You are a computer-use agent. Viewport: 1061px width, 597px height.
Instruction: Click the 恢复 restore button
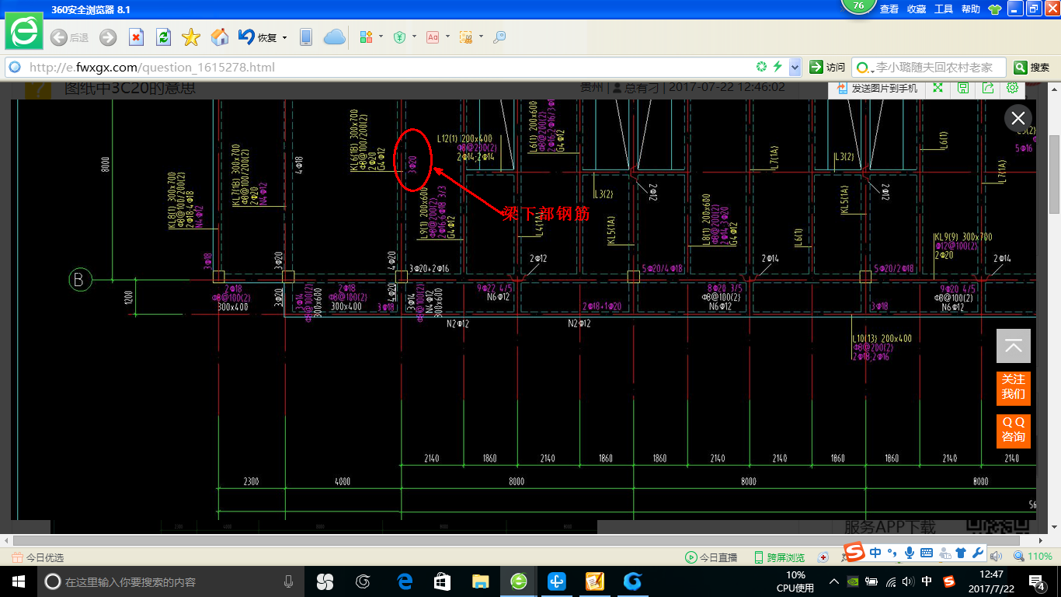258,37
